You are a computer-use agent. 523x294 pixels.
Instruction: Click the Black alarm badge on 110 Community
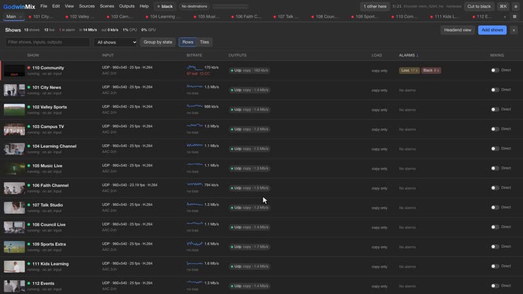pyautogui.click(x=431, y=71)
